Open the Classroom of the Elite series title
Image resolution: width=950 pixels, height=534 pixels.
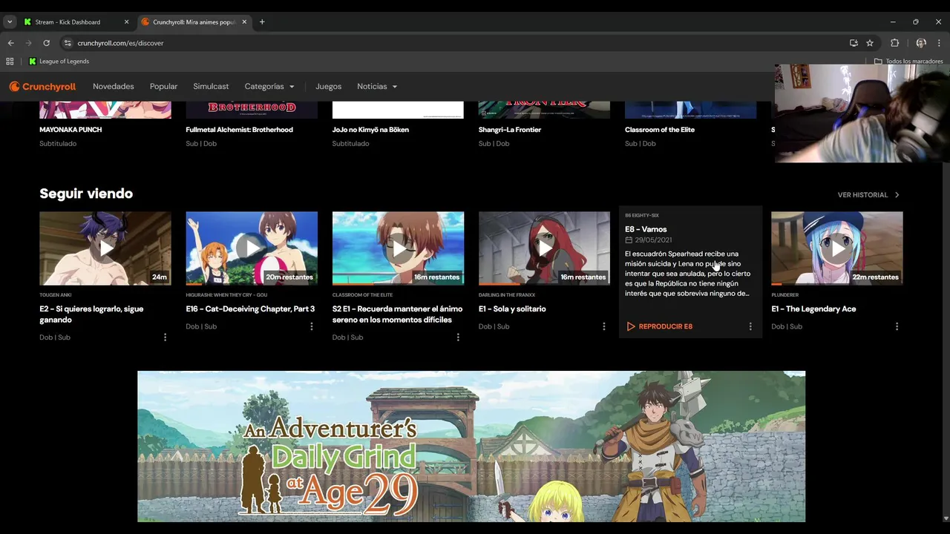pos(660,130)
